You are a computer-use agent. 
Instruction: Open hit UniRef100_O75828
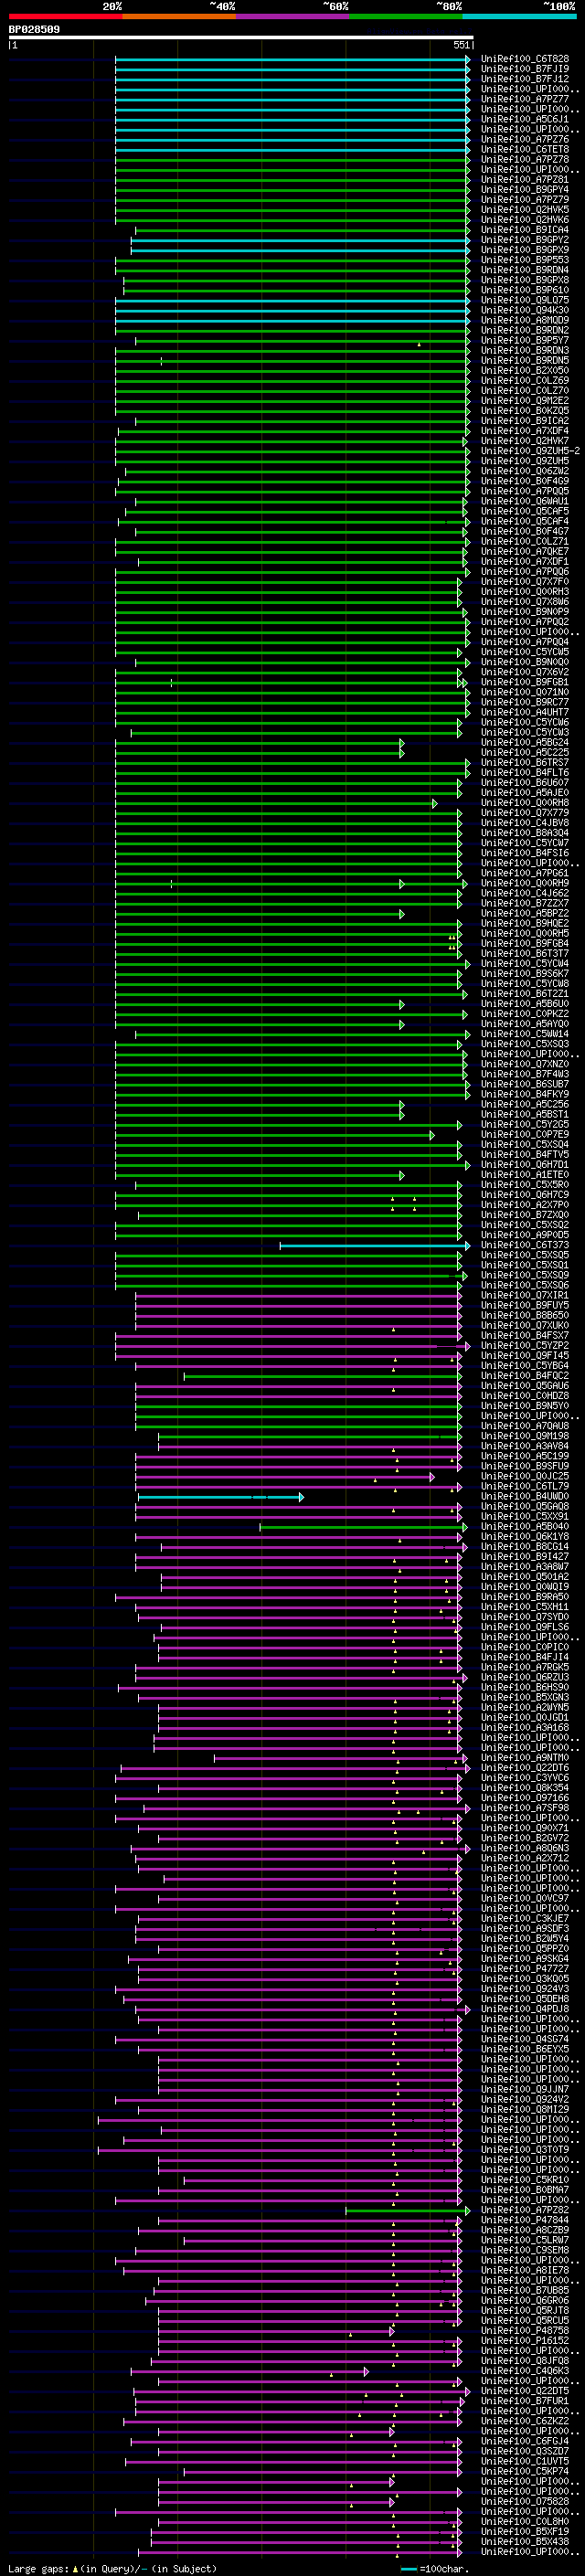(x=525, y=2501)
